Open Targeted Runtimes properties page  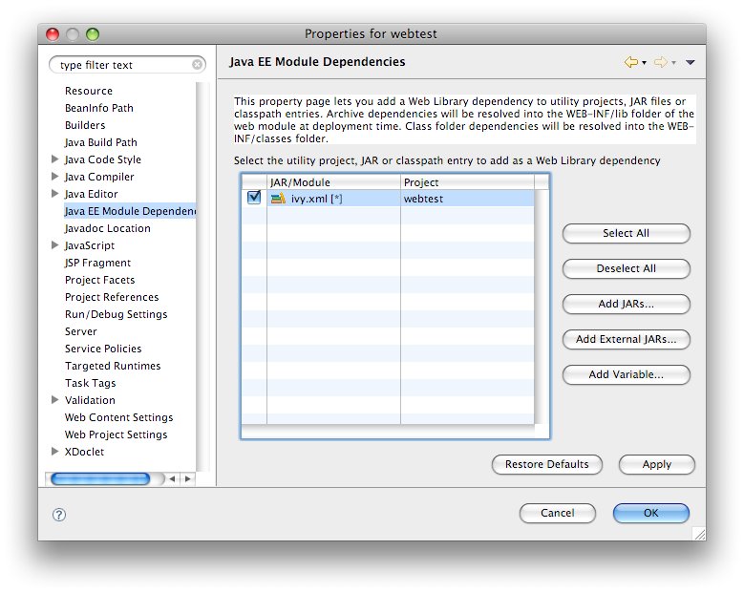113,366
